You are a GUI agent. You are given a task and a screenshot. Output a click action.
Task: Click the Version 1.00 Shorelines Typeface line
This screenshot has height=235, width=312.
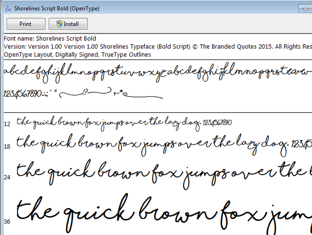point(158,46)
